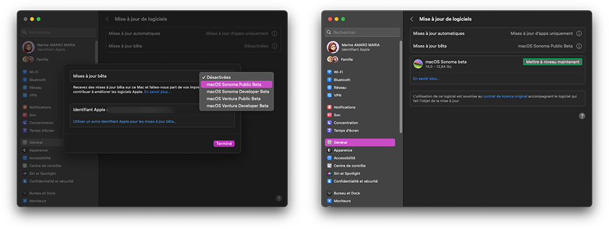
Task: Click 'macOS Sonoma Public Beta' value in right window
Action: click(x=545, y=46)
